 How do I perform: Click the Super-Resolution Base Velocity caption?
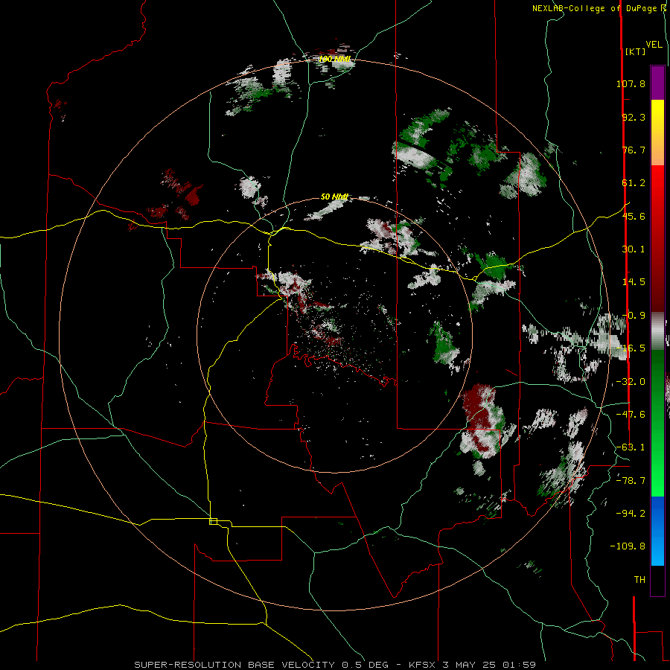[335, 665]
